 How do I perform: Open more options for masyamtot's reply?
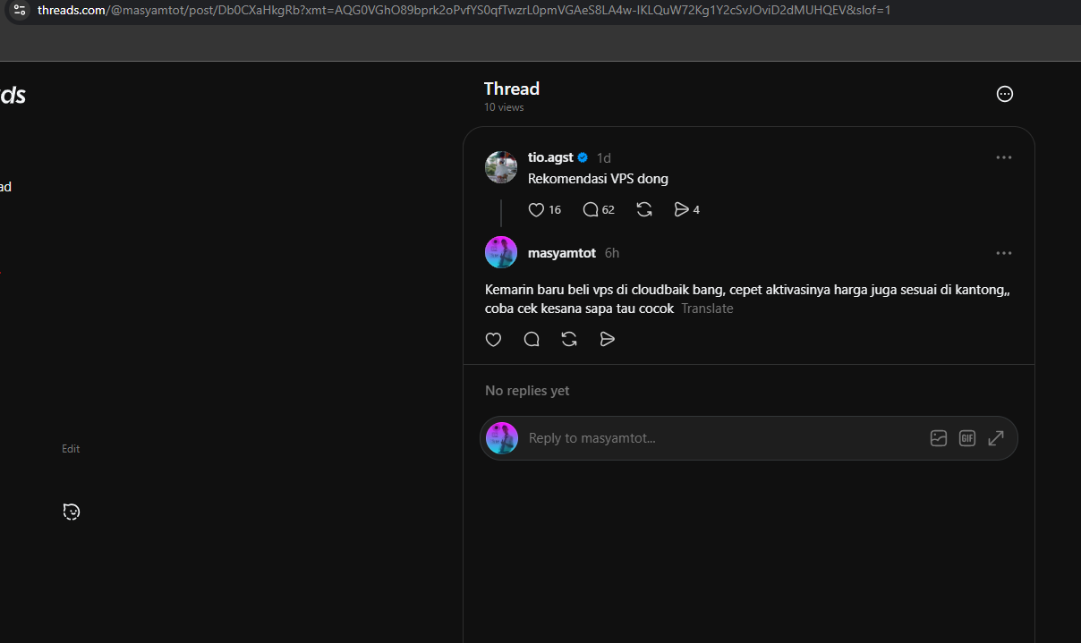click(1004, 253)
